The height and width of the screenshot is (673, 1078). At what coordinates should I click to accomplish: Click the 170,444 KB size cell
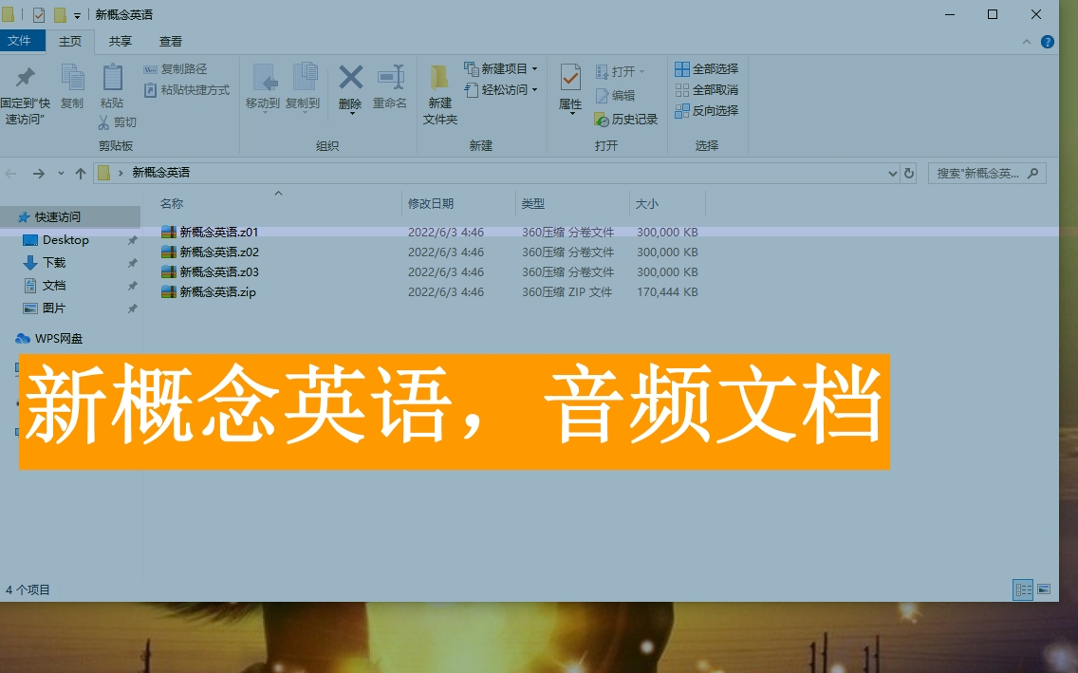tap(667, 292)
